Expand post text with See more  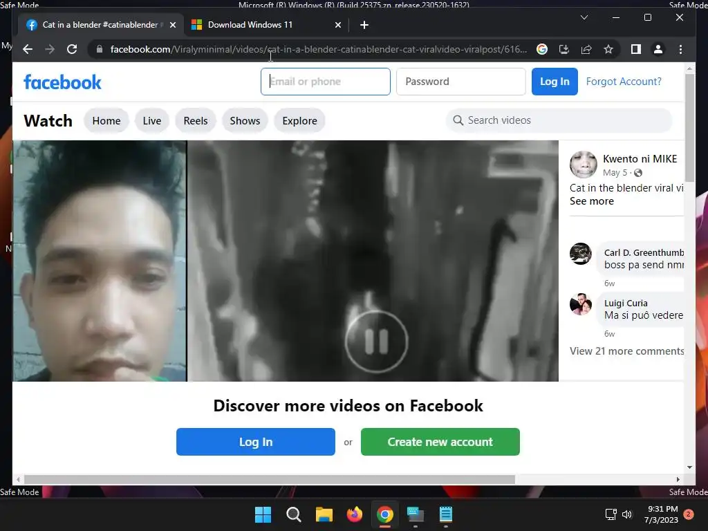592,201
